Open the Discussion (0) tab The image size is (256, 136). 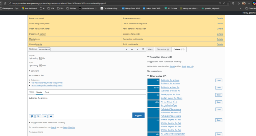[x=163, y=49]
